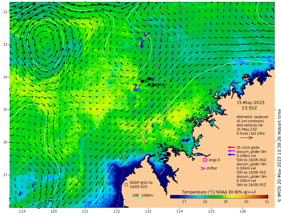This screenshot has width=281, height=217.
Task: Click longitude axis label 120
Action: point(54,212)
